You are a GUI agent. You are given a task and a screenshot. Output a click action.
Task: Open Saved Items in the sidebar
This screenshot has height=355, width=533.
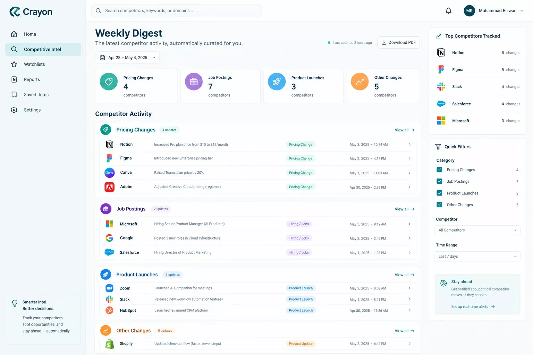[x=43, y=95]
